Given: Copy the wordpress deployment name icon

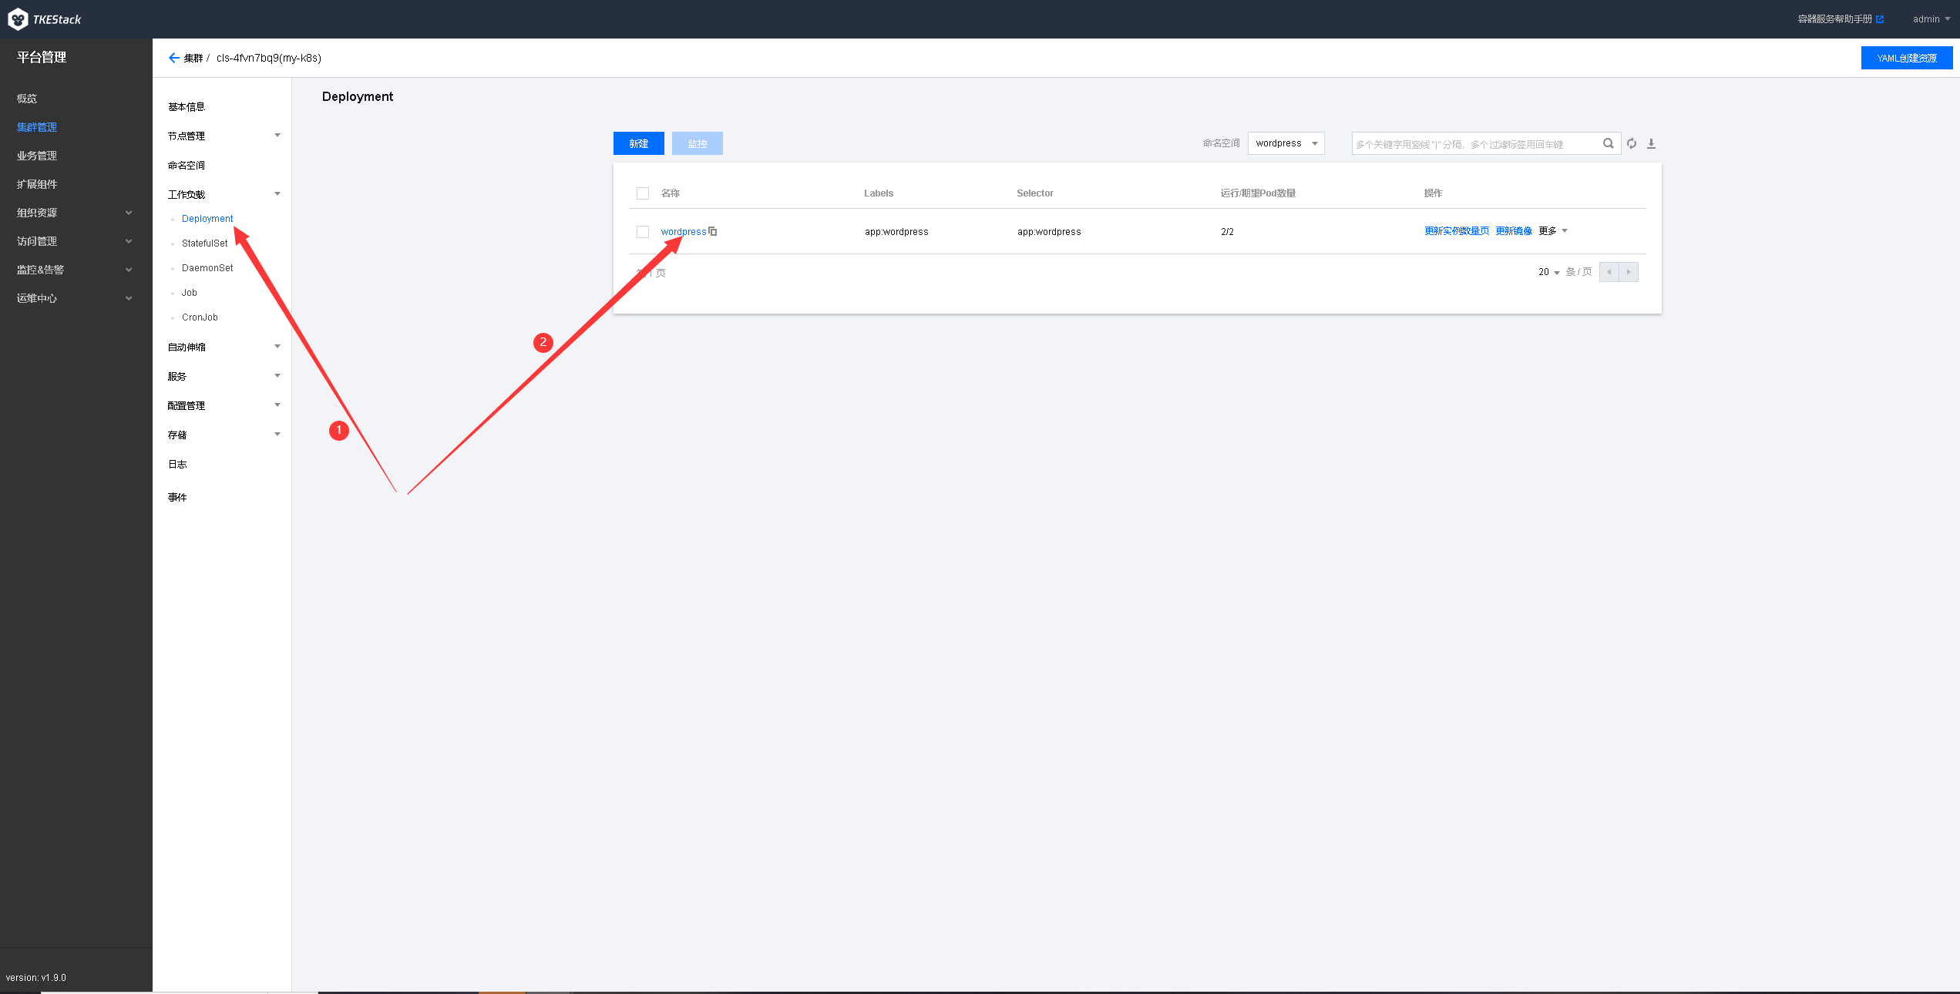Looking at the screenshot, I should (x=713, y=231).
